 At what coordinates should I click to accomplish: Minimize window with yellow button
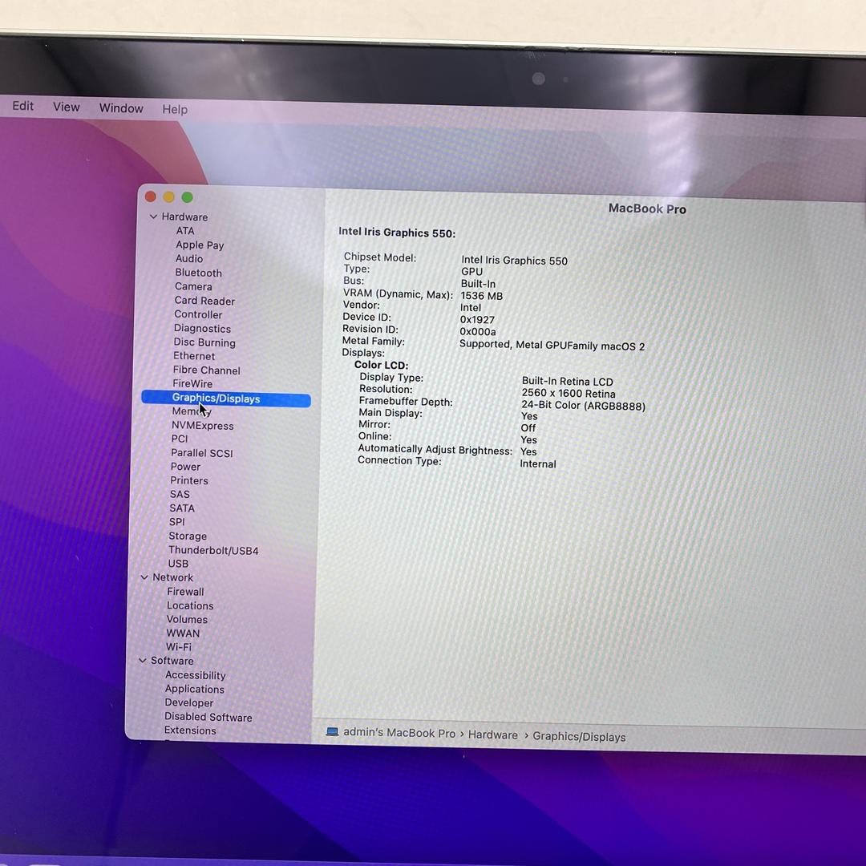[169, 197]
